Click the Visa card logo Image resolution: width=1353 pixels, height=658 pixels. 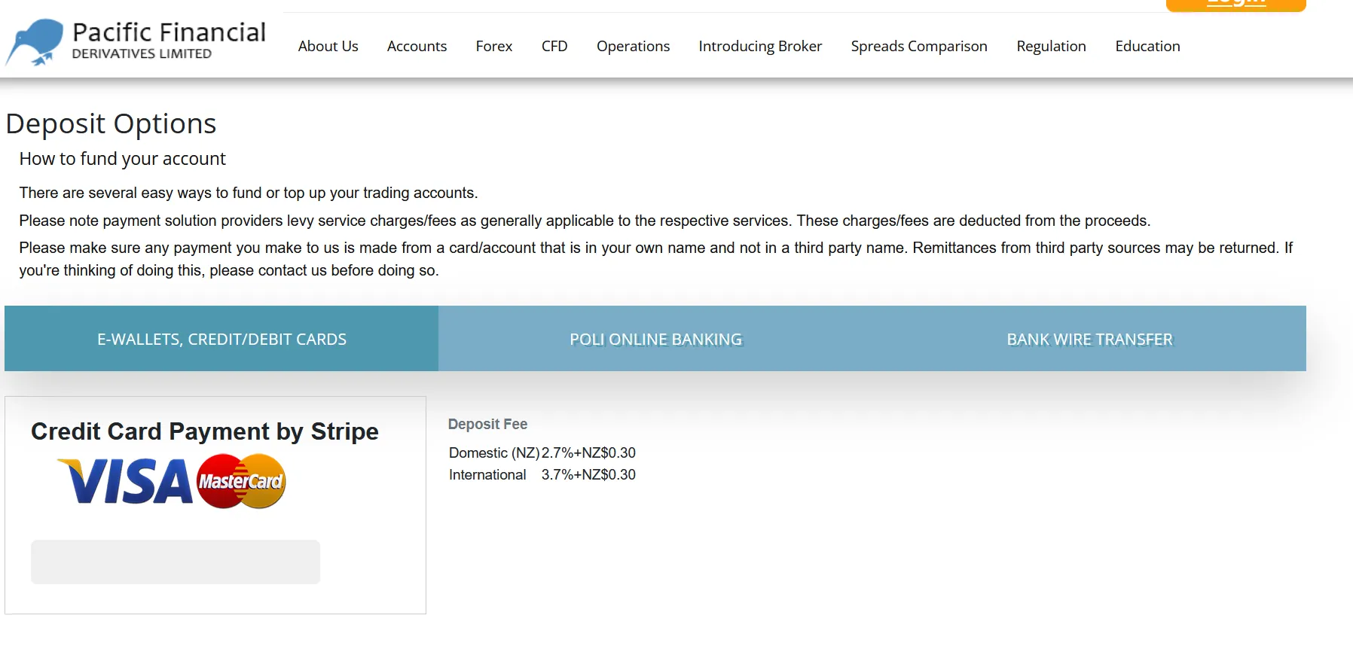pyautogui.click(x=126, y=482)
